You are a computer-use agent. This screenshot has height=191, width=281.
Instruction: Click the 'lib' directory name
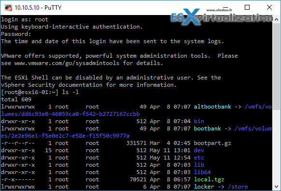click(x=199, y=165)
